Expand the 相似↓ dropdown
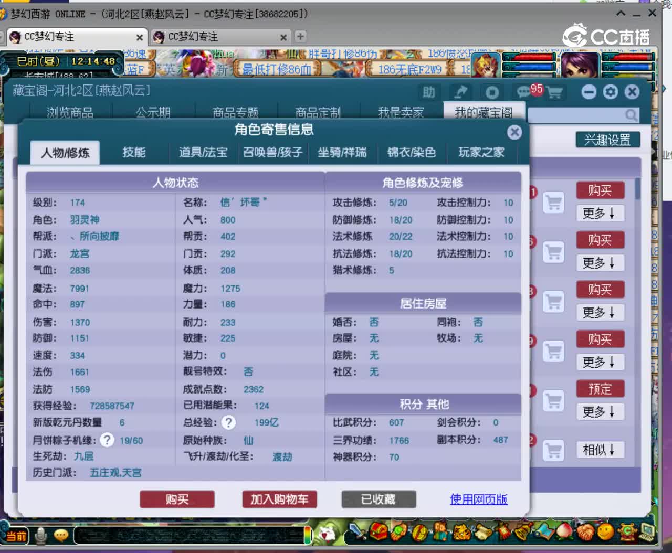 600,450
